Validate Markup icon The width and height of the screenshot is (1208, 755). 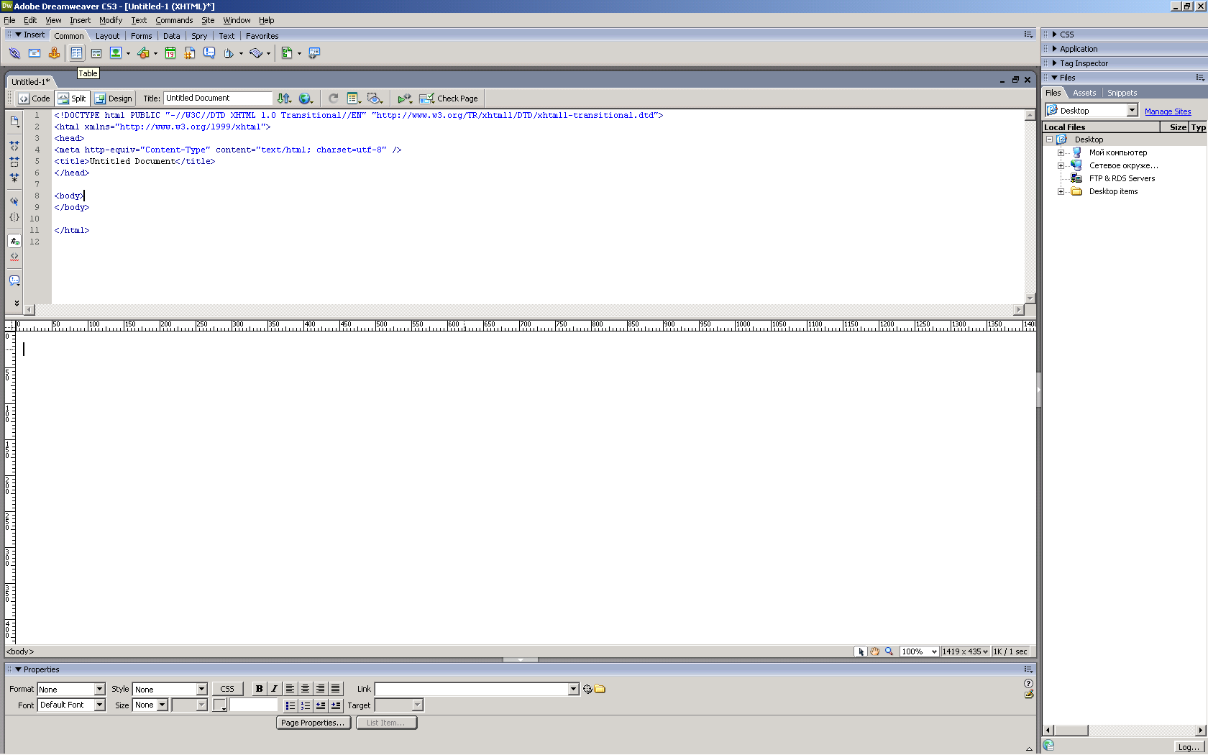pyautogui.click(x=405, y=99)
